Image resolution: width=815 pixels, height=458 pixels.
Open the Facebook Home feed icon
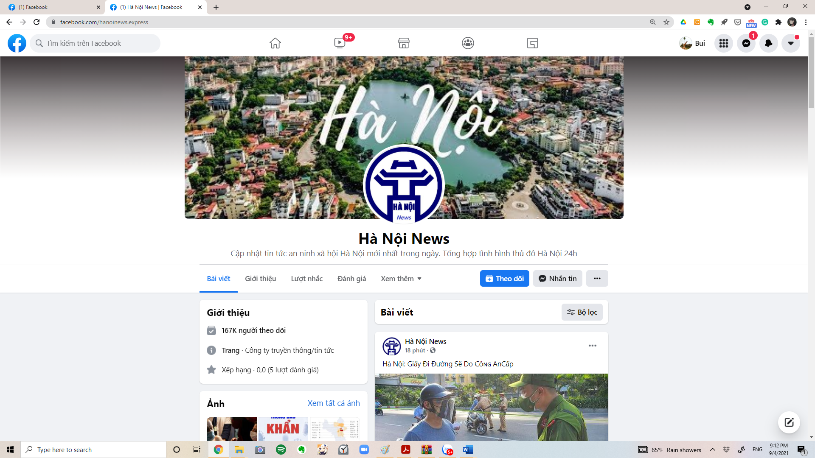click(x=275, y=43)
